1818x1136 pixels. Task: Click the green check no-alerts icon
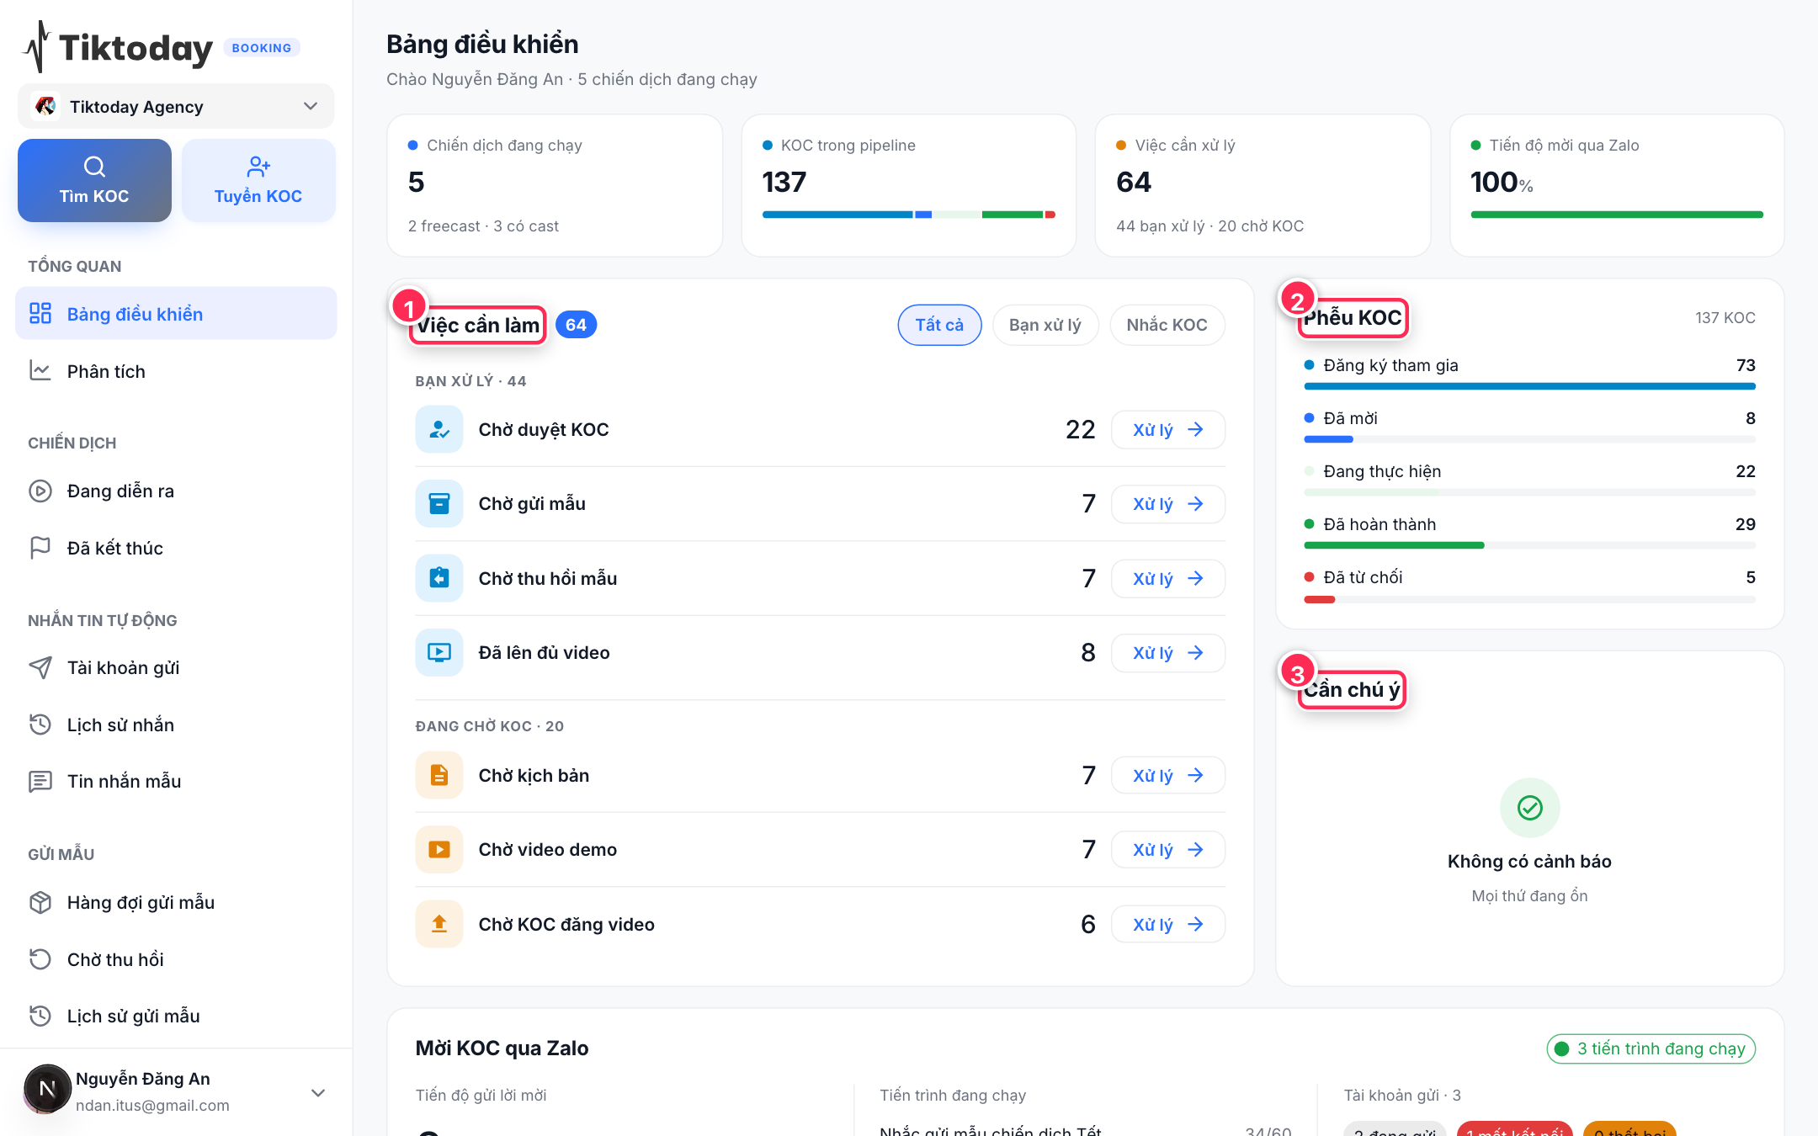pos(1529,808)
